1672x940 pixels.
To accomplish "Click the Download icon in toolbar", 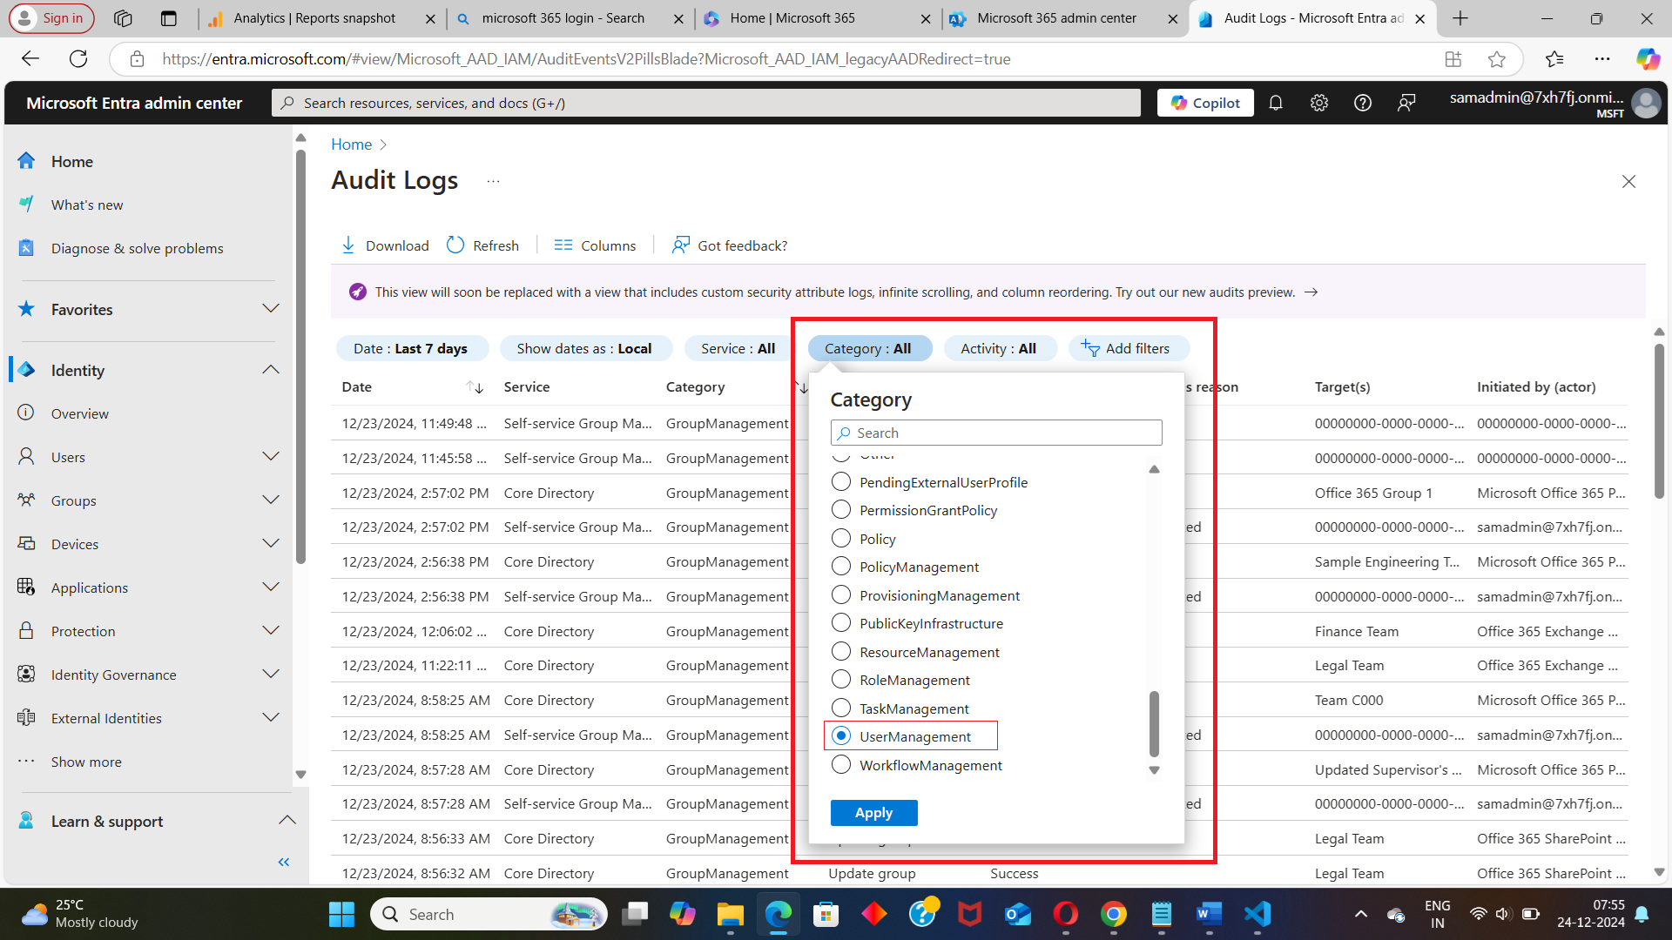I will [348, 245].
